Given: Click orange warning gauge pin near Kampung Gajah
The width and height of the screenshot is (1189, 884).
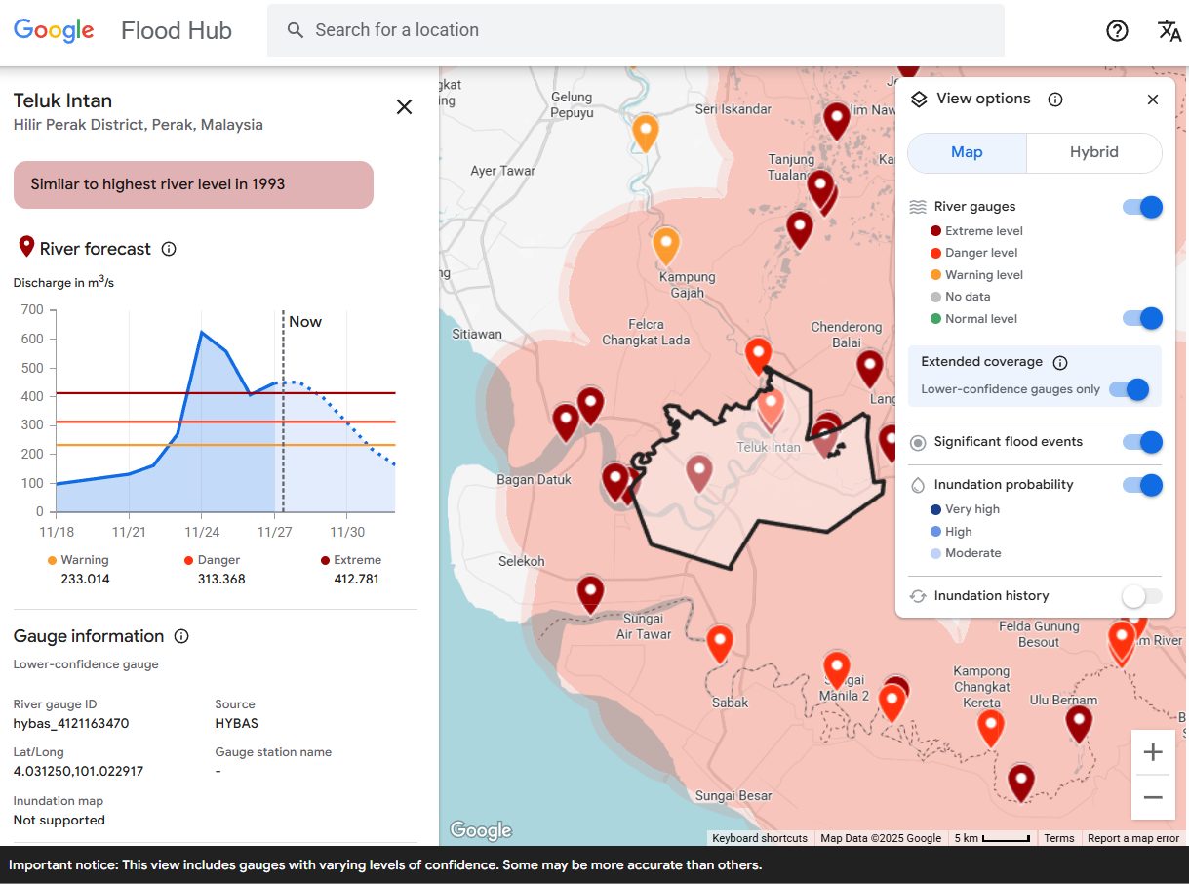Looking at the screenshot, I should tap(666, 246).
